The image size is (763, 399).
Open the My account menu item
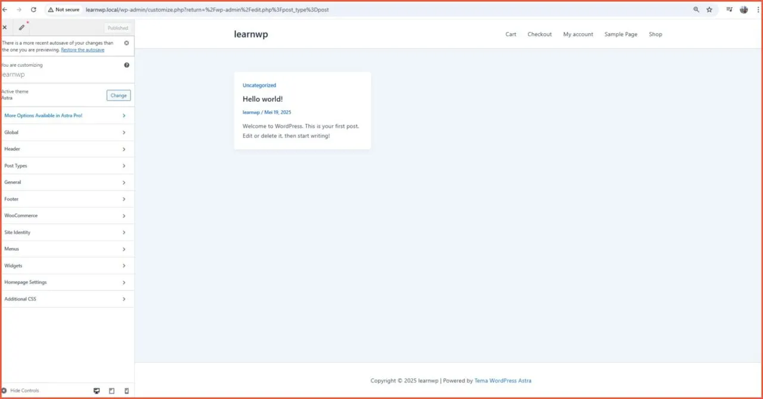(x=578, y=34)
